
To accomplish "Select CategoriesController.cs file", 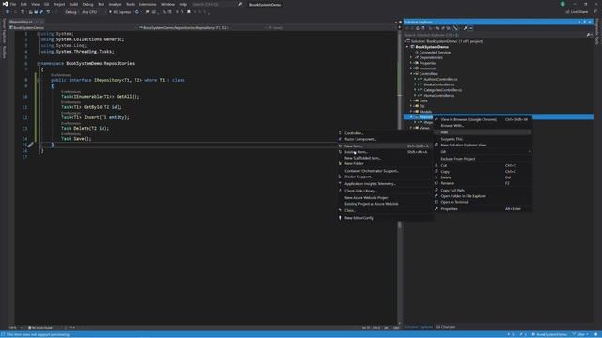I will coord(443,90).
